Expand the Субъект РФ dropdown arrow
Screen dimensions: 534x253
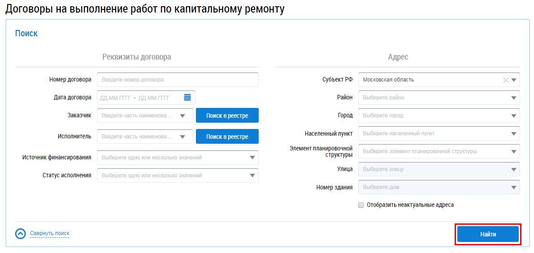tap(514, 80)
